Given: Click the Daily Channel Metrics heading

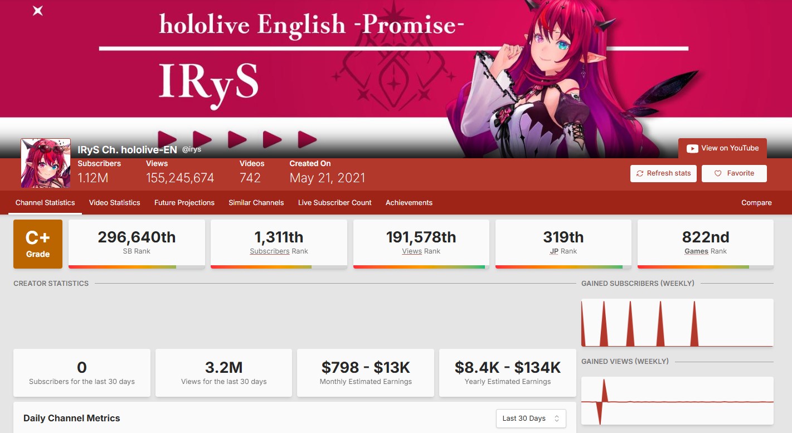Looking at the screenshot, I should [x=72, y=418].
